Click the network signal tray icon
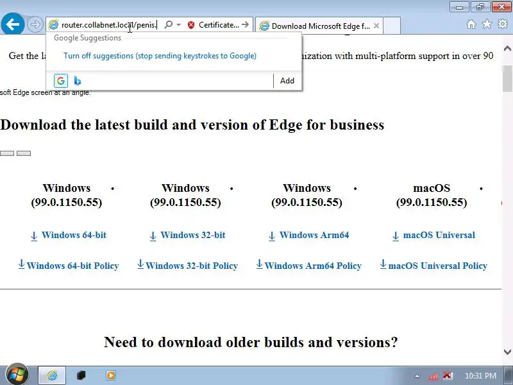 [433, 376]
